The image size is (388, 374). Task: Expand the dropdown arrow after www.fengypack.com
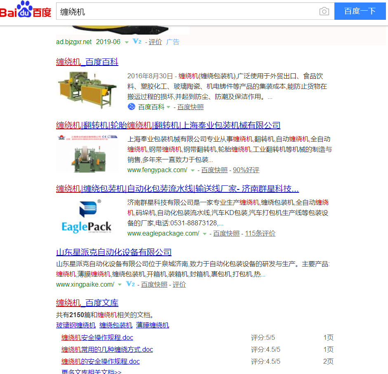[x=193, y=170]
